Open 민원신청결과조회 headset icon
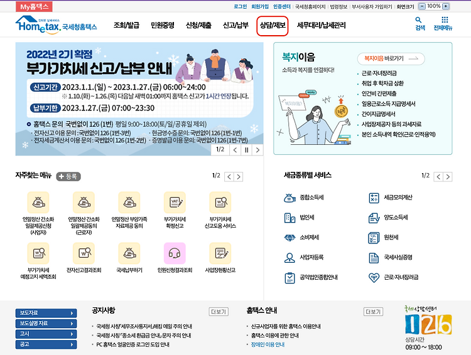The width and height of the screenshot is (471, 355). click(175, 253)
